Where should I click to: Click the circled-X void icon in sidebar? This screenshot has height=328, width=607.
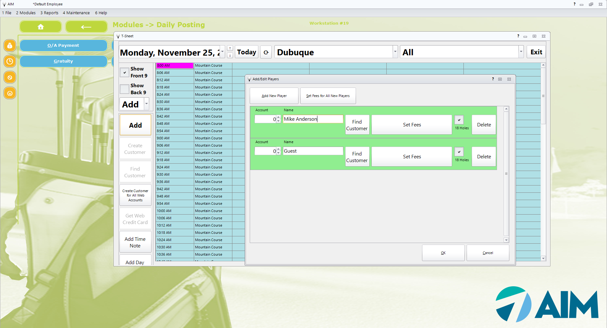coord(9,93)
